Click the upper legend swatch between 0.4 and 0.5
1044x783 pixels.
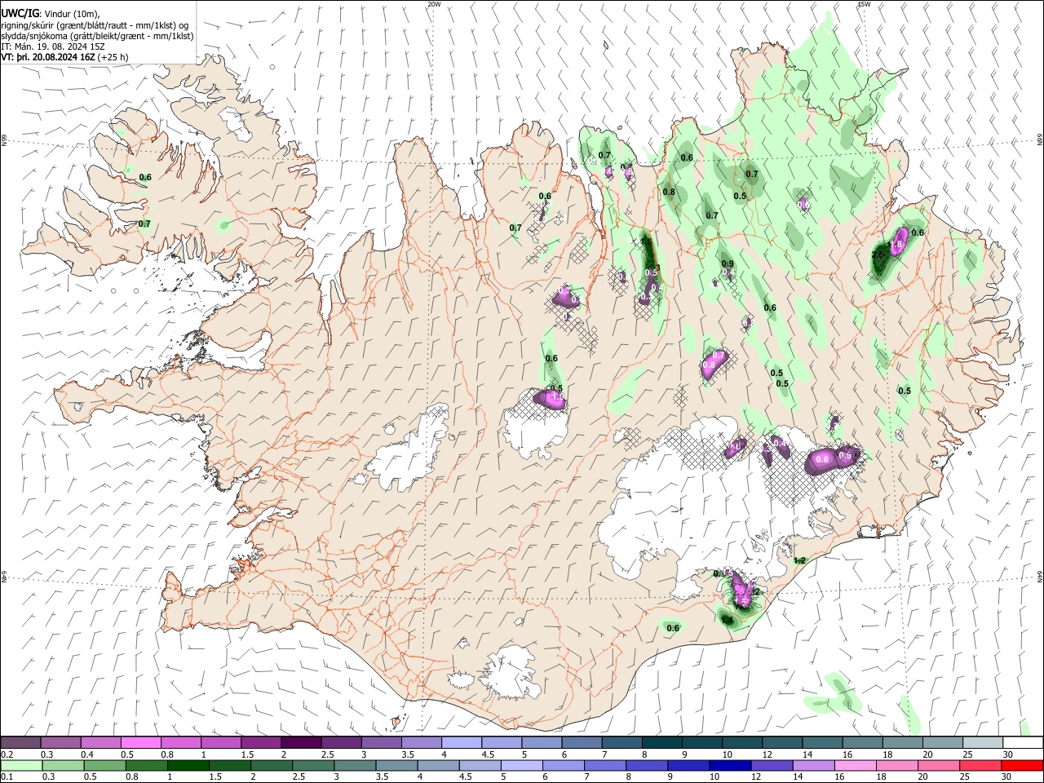click(x=101, y=742)
